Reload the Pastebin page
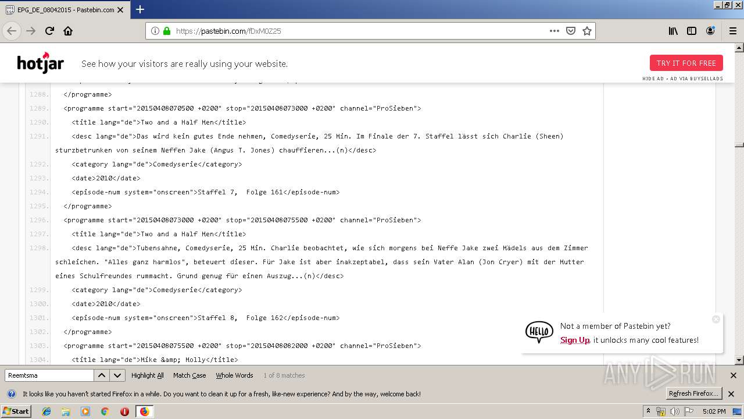This screenshot has width=744, height=419. (x=49, y=31)
